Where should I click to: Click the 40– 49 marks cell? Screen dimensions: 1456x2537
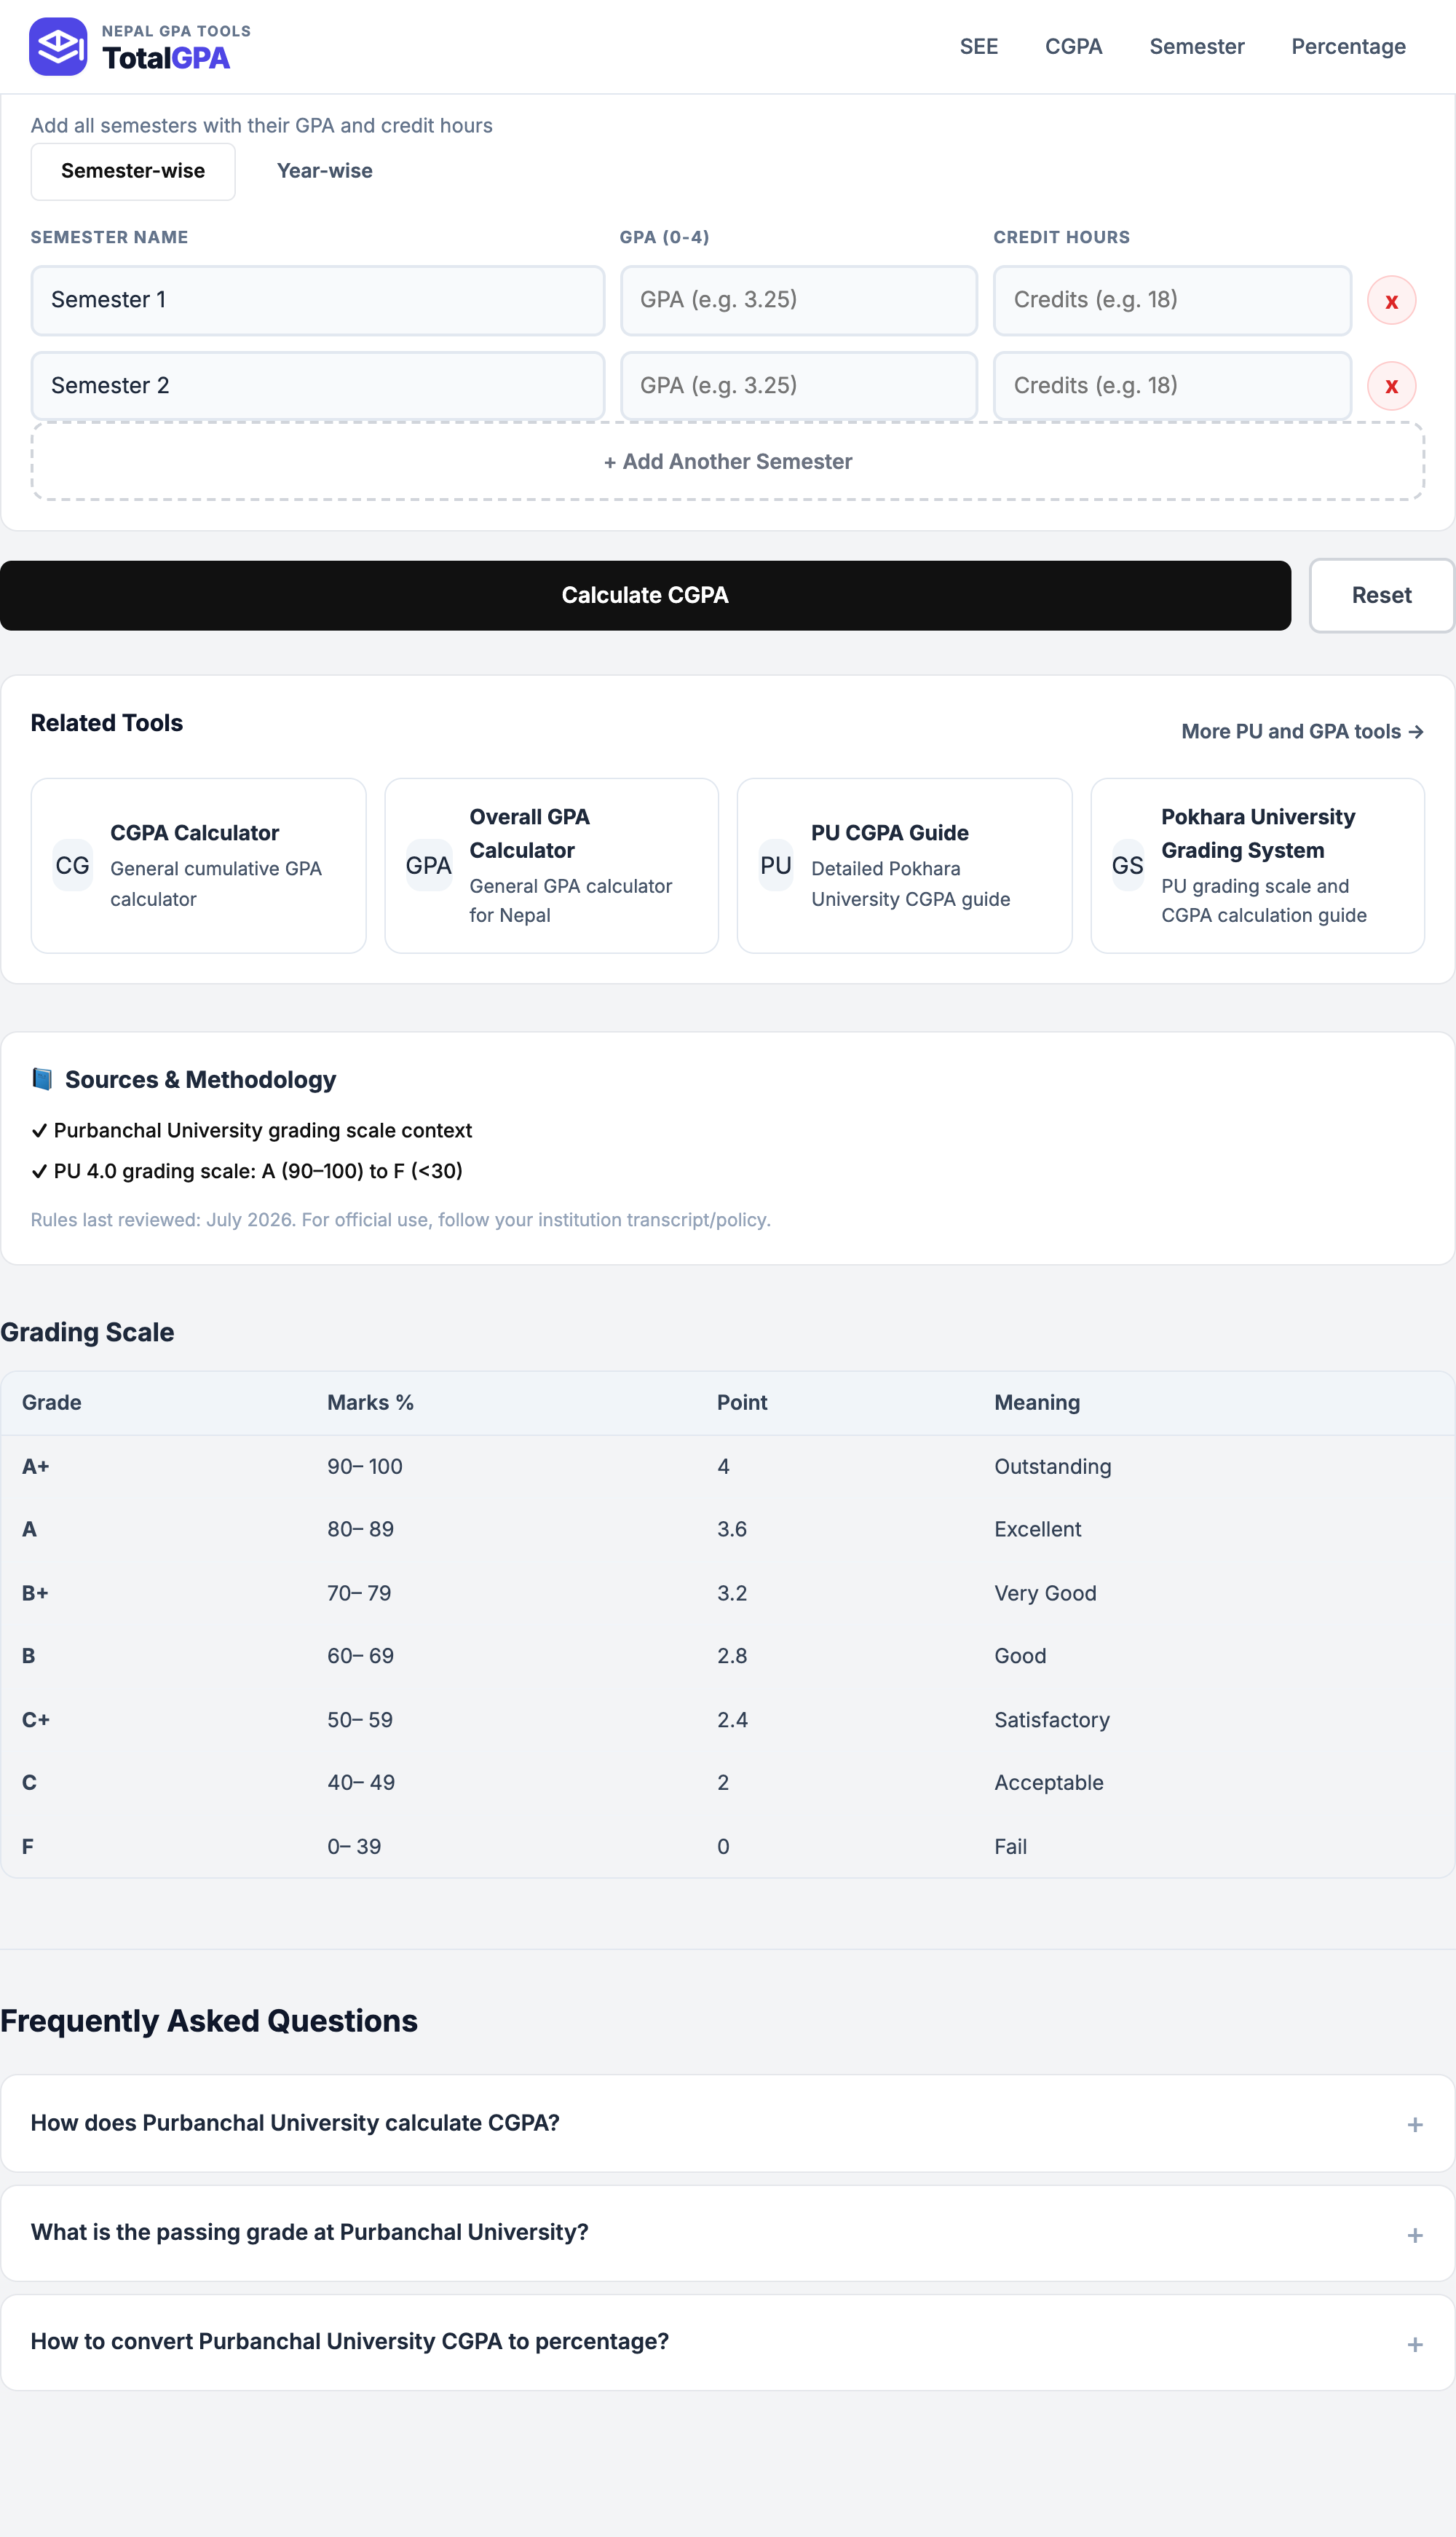[360, 1782]
